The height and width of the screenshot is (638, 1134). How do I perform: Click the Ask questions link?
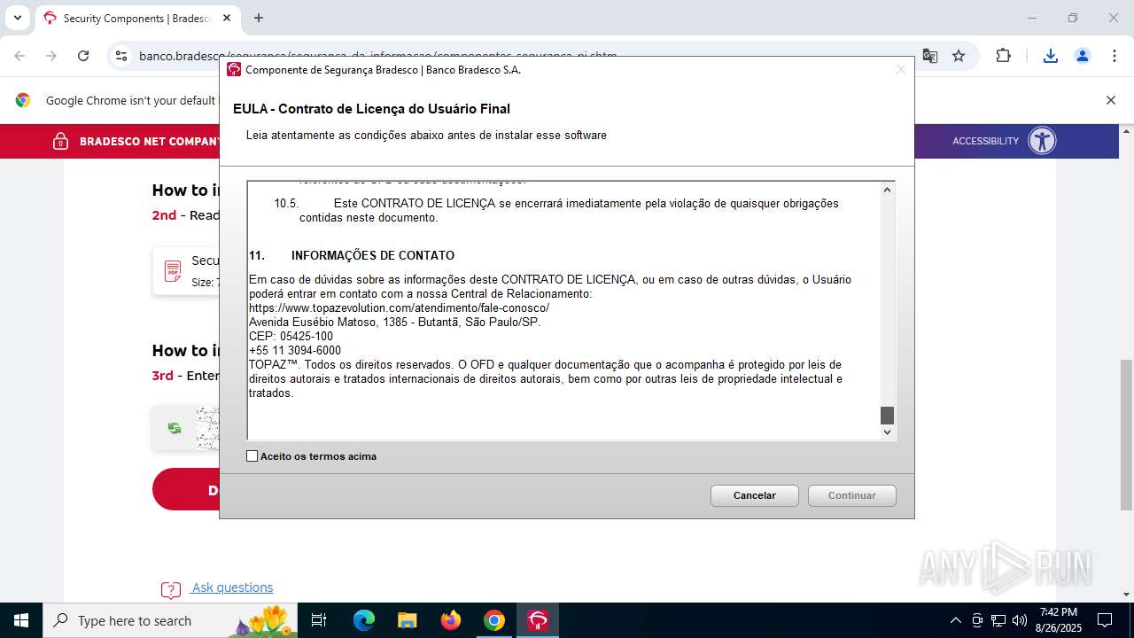click(x=232, y=587)
